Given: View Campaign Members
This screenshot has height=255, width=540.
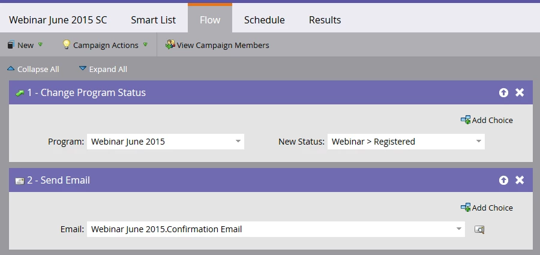Looking at the screenshot, I should [x=217, y=45].
